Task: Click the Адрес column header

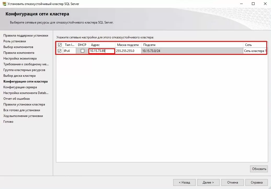Action: pyautogui.click(x=102, y=45)
